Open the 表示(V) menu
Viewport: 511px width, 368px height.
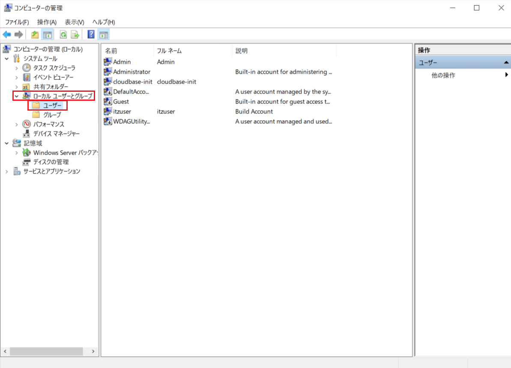(x=74, y=22)
